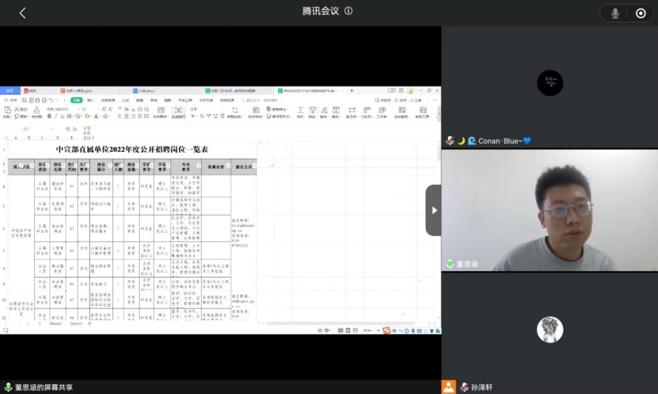Toggle the microphone in top-right corner

click(x=615, y=13)
